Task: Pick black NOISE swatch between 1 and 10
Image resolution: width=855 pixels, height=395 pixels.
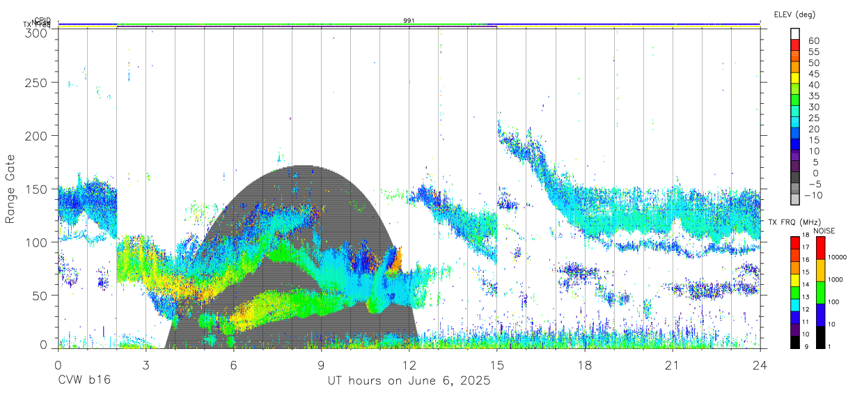Action: click(822, 337)
